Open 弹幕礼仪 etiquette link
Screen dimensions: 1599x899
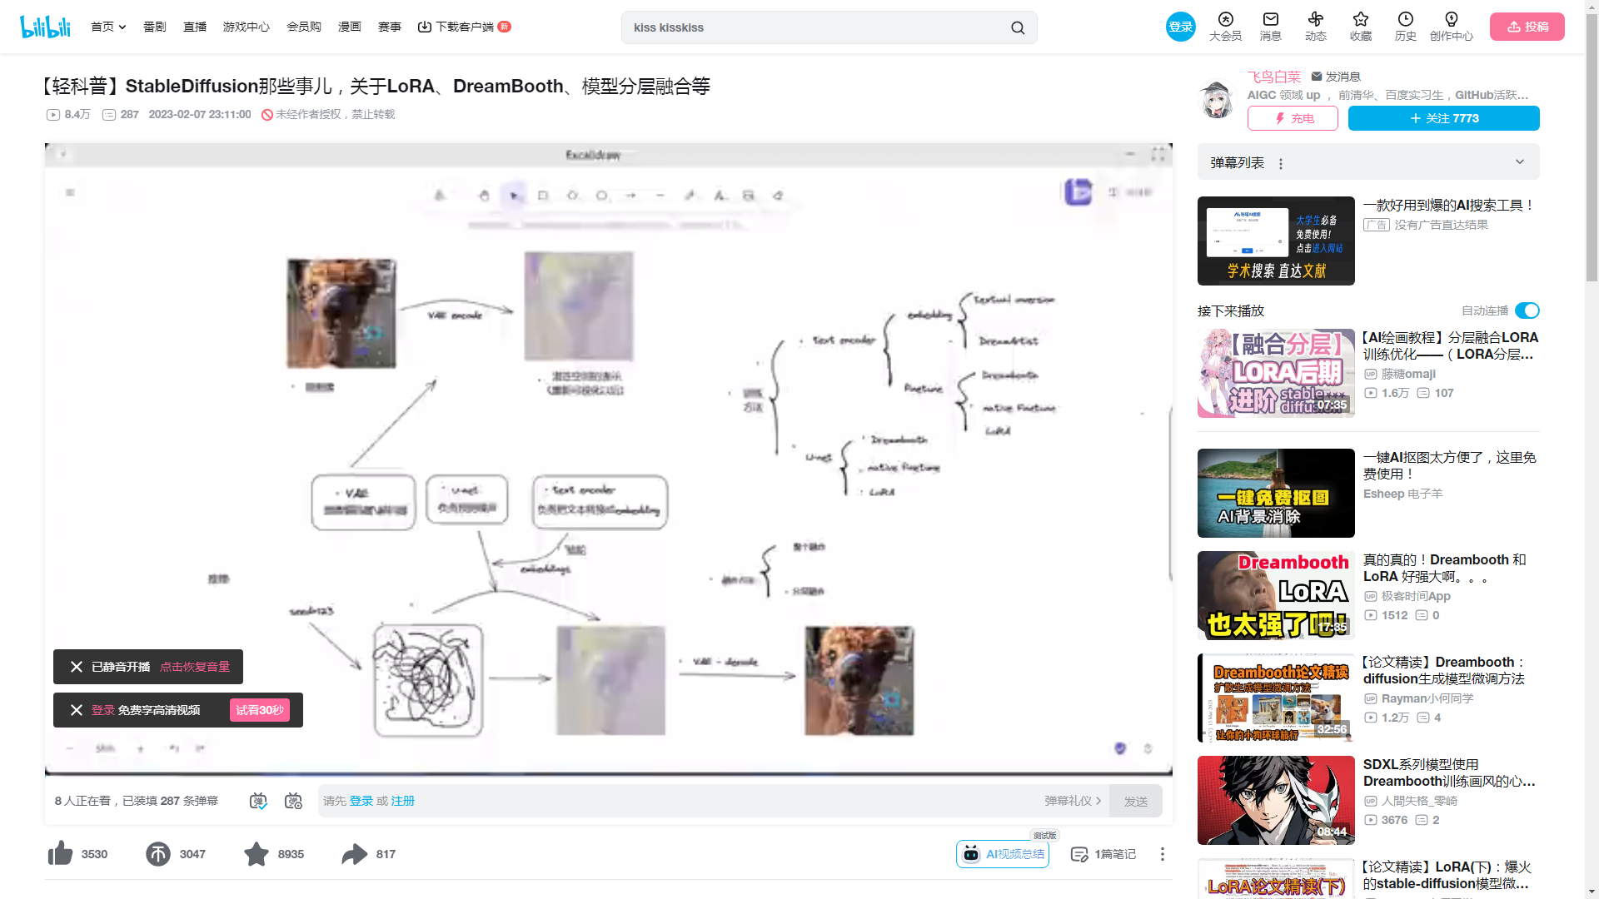[x=1073, y=801]
